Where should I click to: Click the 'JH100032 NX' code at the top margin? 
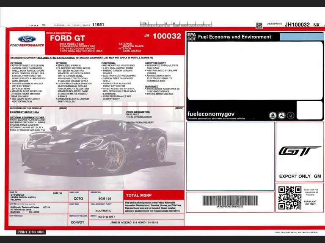click(302, 25)
